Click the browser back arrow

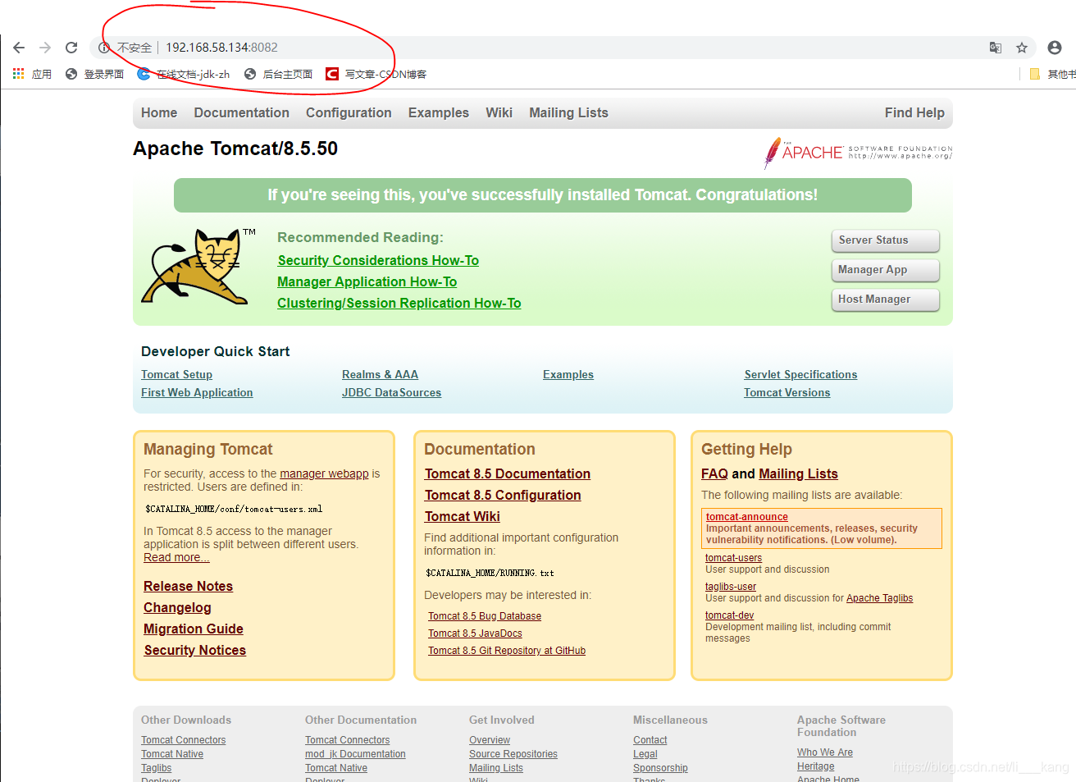(x=19, y=48)
